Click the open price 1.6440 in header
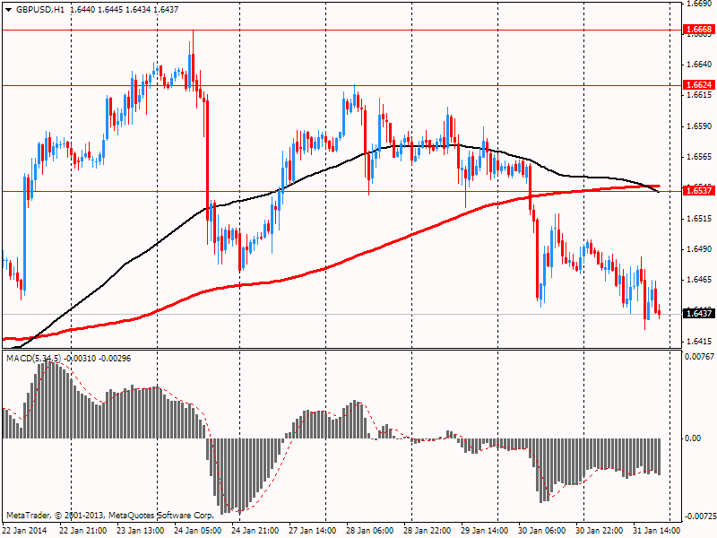The height and width of the screenshot is (538, 717). click(82, 10)
